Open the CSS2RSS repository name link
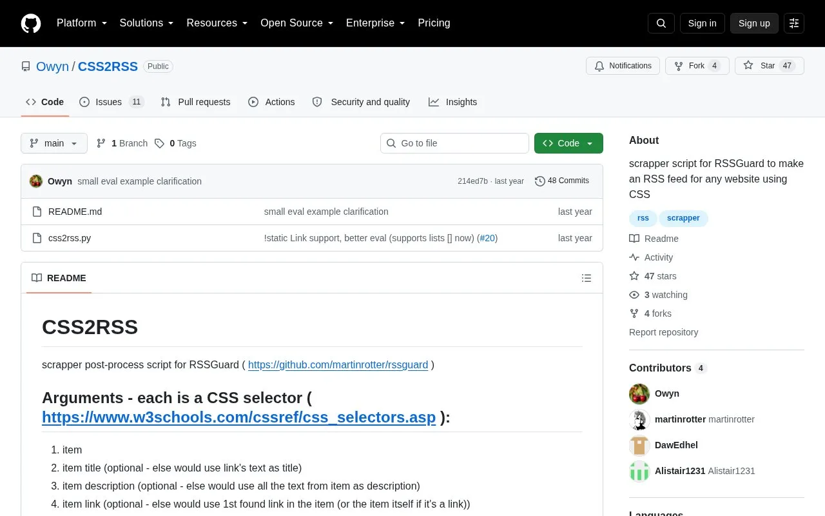The image size is (825, 516). pyautogui.click(x=108, y=66)
